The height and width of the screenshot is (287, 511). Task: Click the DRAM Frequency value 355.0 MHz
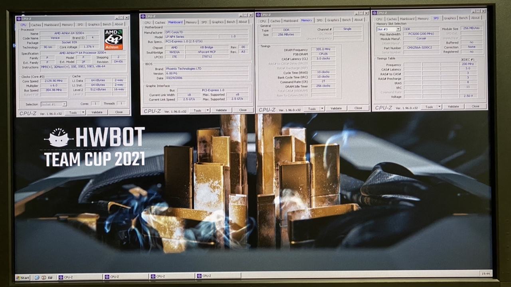click(323, 49)
